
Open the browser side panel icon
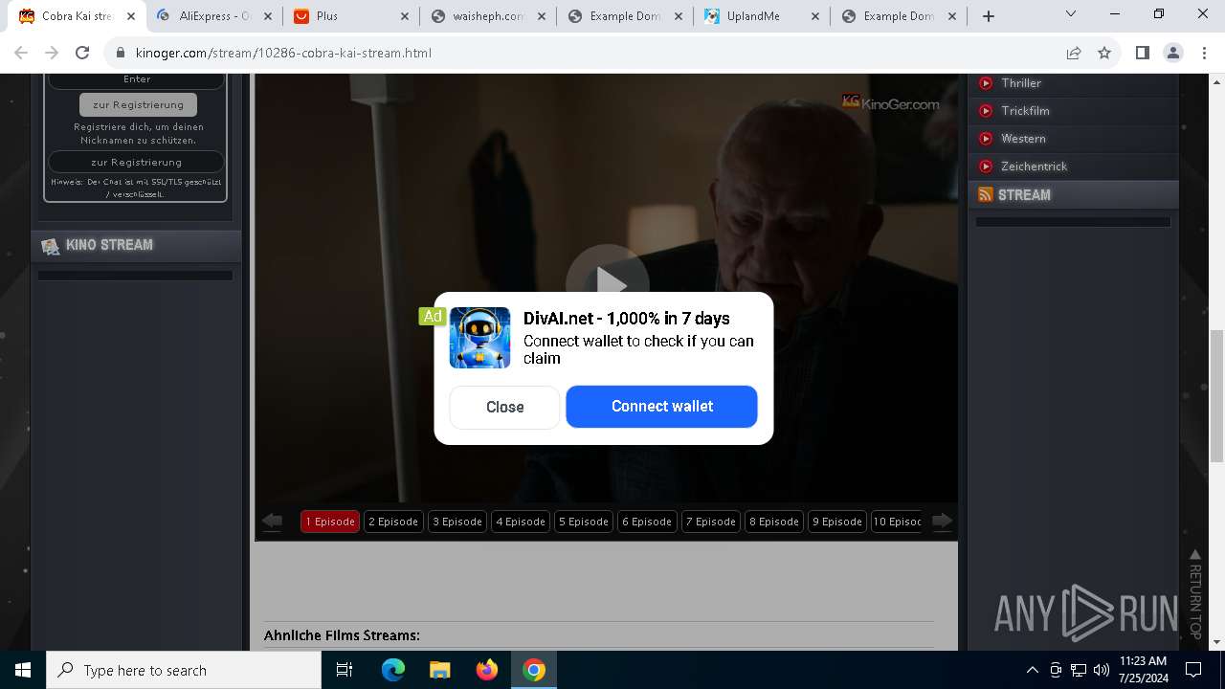point(1142,53)
